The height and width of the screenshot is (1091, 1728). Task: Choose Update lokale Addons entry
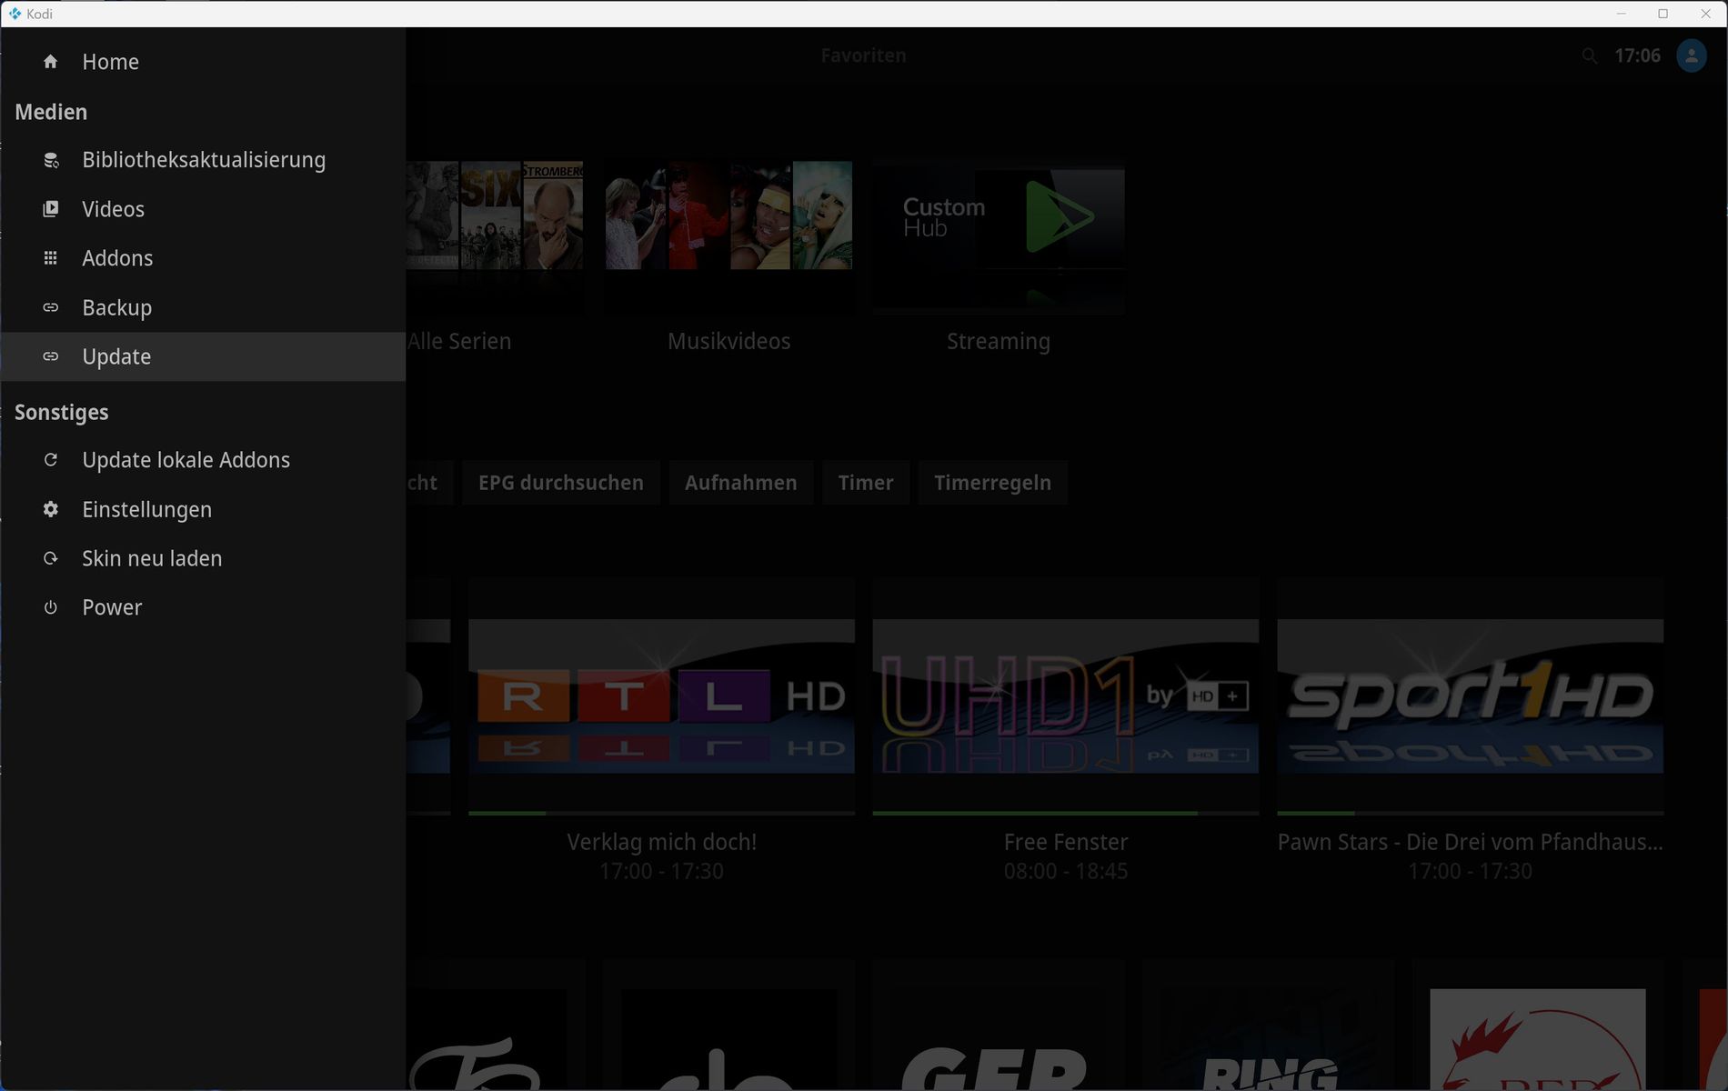(x=203, y=460)
